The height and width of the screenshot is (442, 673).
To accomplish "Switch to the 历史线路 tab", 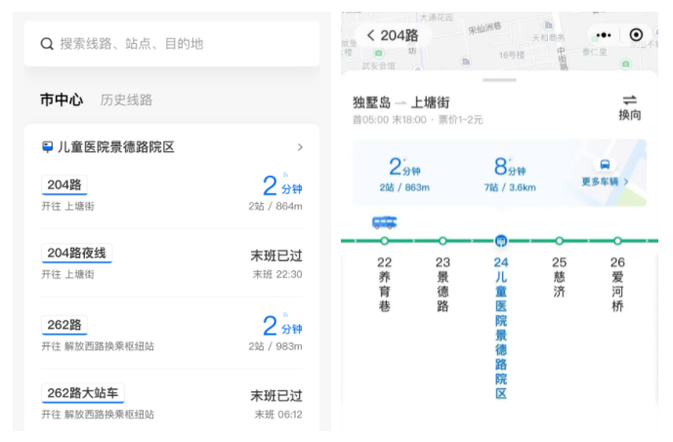I will coord(126,100).
